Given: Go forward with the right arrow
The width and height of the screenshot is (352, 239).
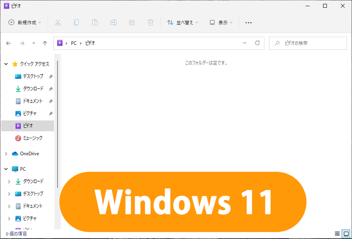Looking at the screenshot, I should [x=22, y=43].
